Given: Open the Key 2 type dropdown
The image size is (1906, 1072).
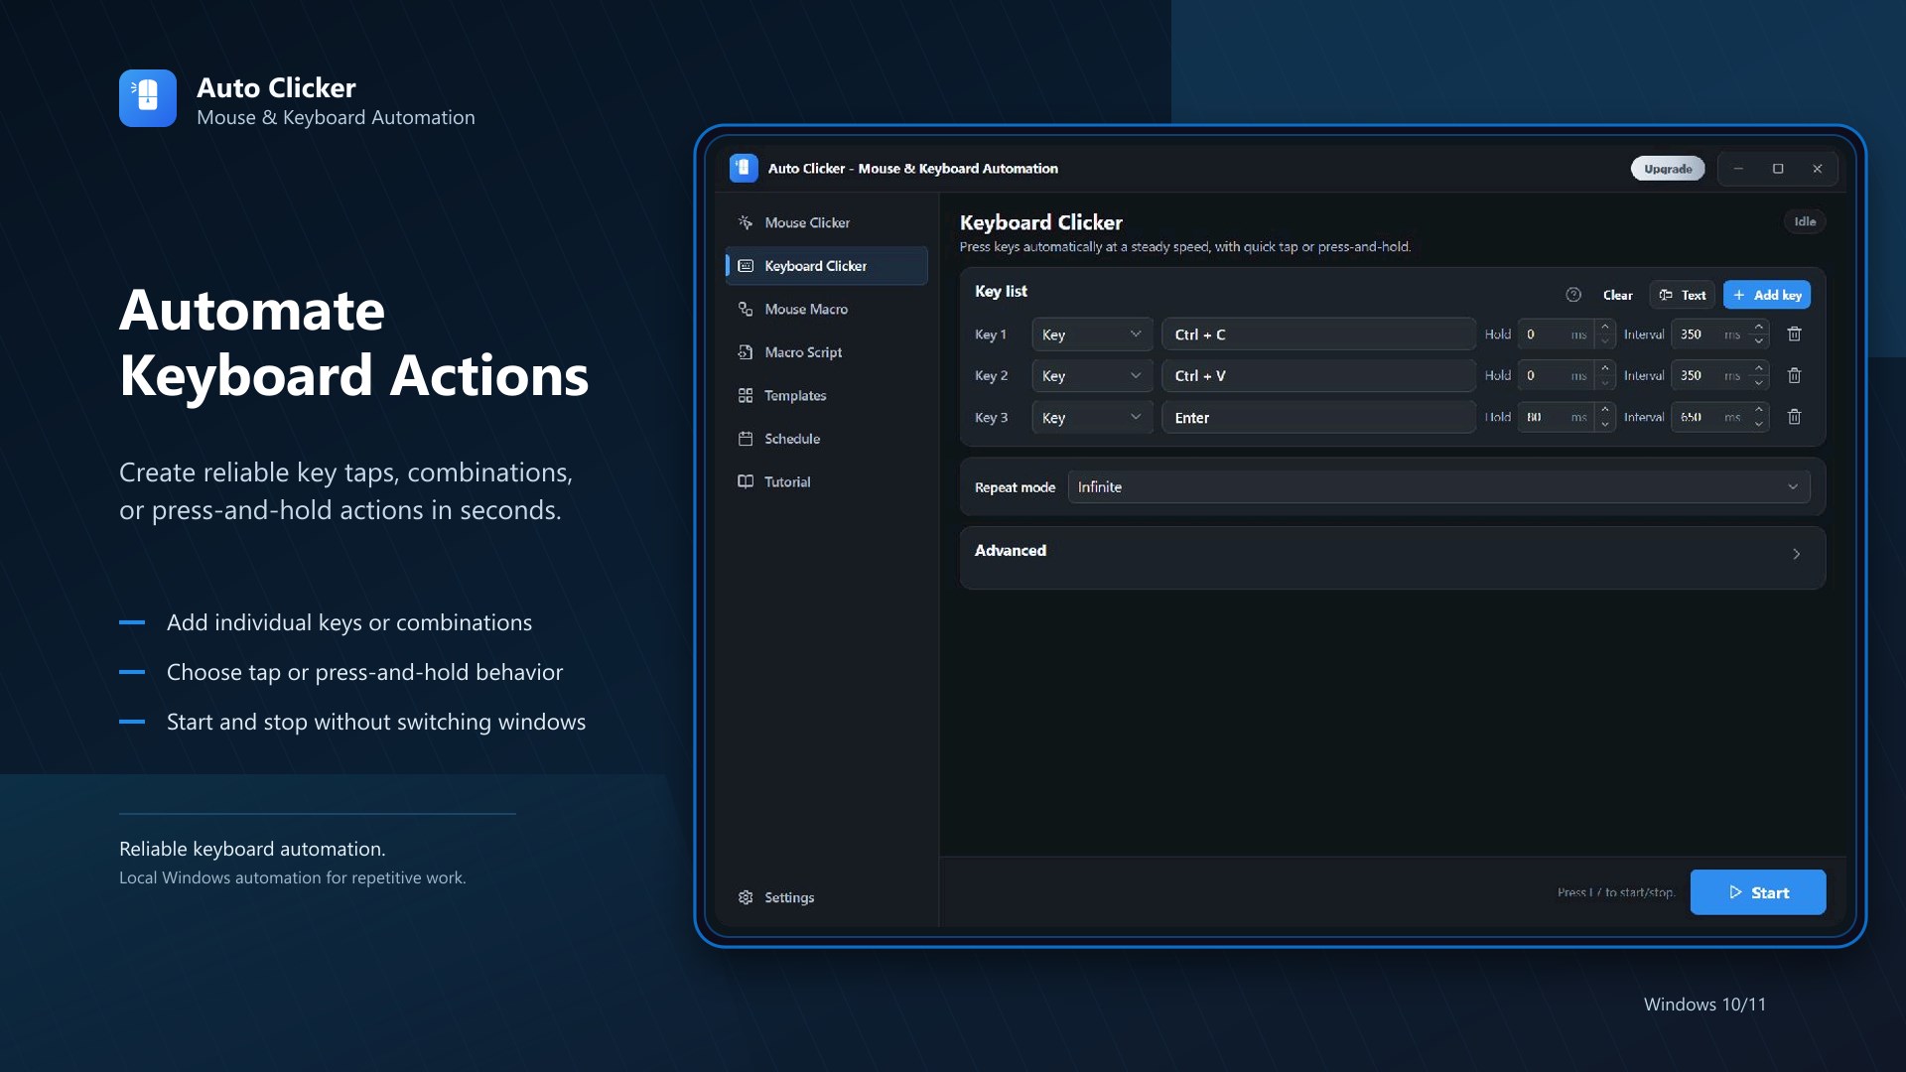Looking at the screenshot, I should click(1092, 376).
